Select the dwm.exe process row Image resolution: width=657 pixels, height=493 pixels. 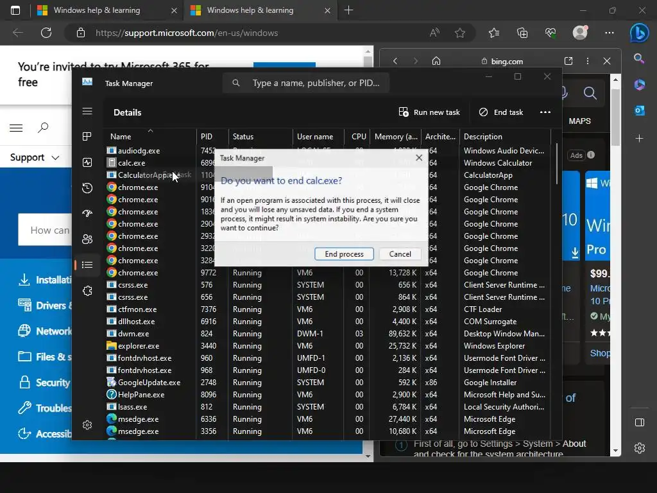point(327,334)
